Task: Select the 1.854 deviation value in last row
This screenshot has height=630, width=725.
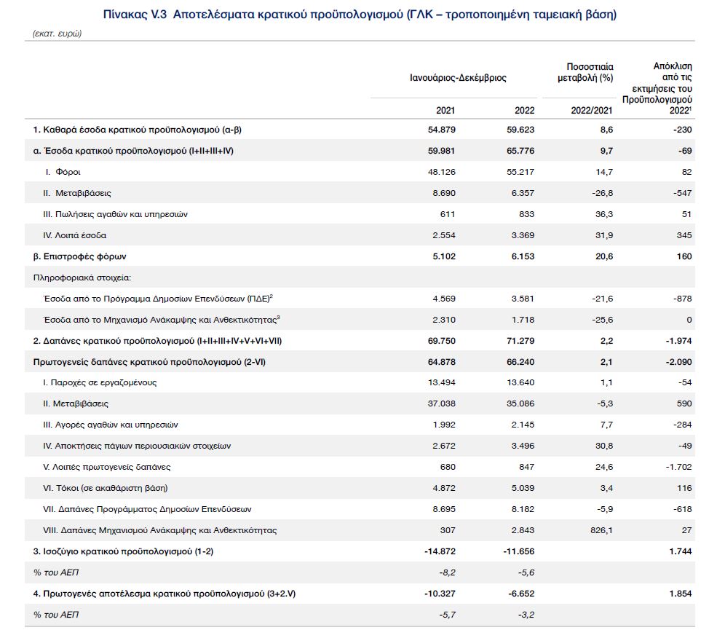Action: [x=678, y=594]
